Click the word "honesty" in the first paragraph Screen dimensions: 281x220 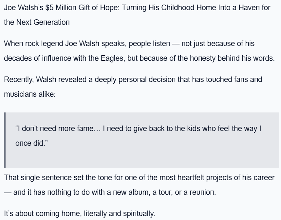pos(203,58)
